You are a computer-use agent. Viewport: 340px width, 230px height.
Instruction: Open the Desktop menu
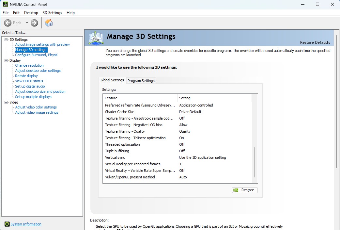pos(31,13)
